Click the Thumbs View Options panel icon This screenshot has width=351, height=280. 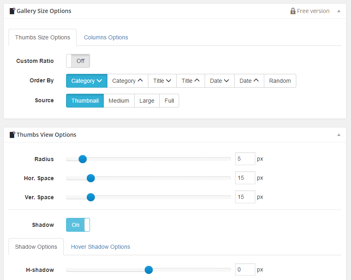tap(12, 134)
